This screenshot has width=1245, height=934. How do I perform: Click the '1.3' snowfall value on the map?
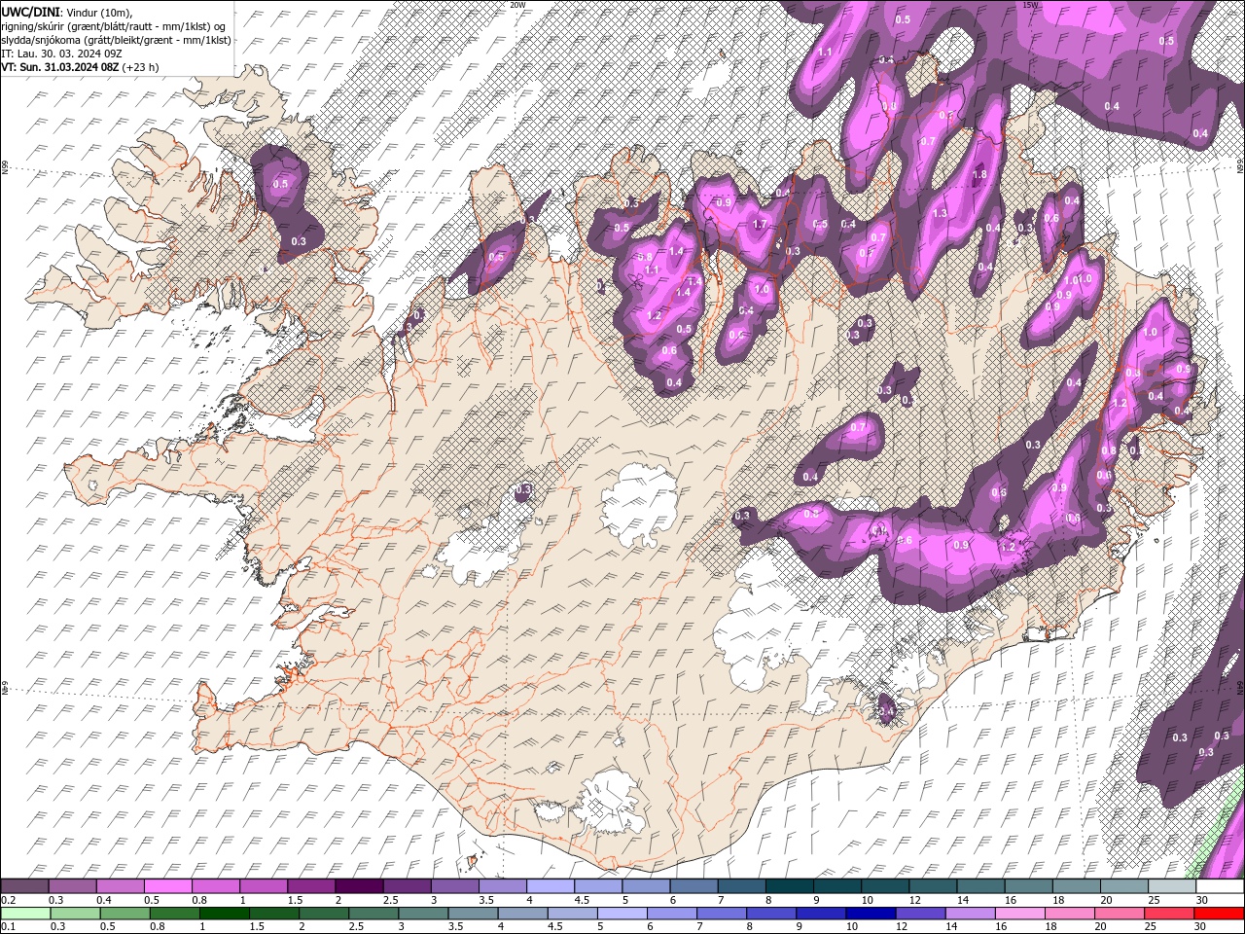point(940,213)
